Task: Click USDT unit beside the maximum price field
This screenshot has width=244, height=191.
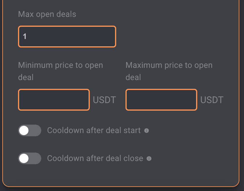Action: pyautogui.click(x=212, y=100)
